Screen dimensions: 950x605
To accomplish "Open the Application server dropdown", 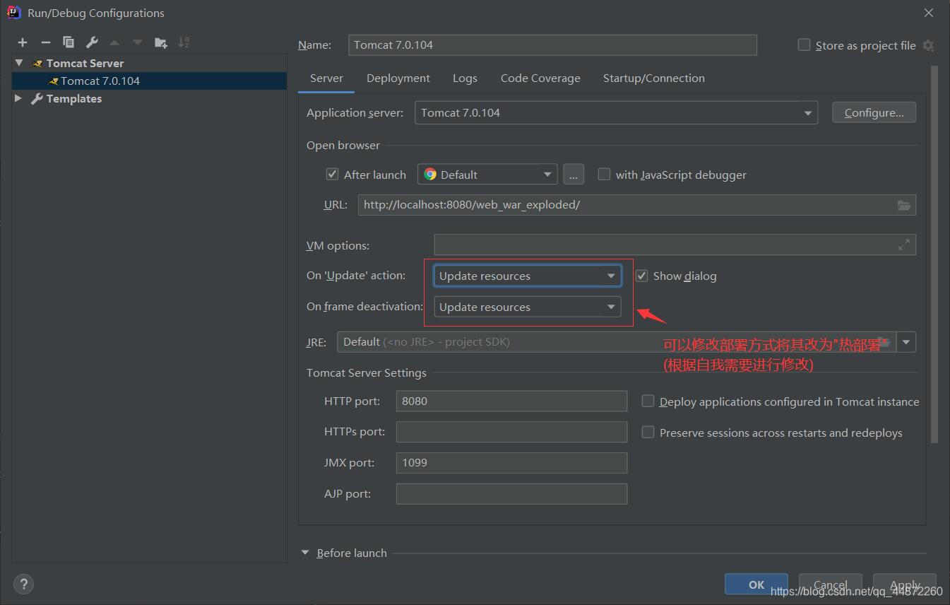I will [x=616, y=113].
